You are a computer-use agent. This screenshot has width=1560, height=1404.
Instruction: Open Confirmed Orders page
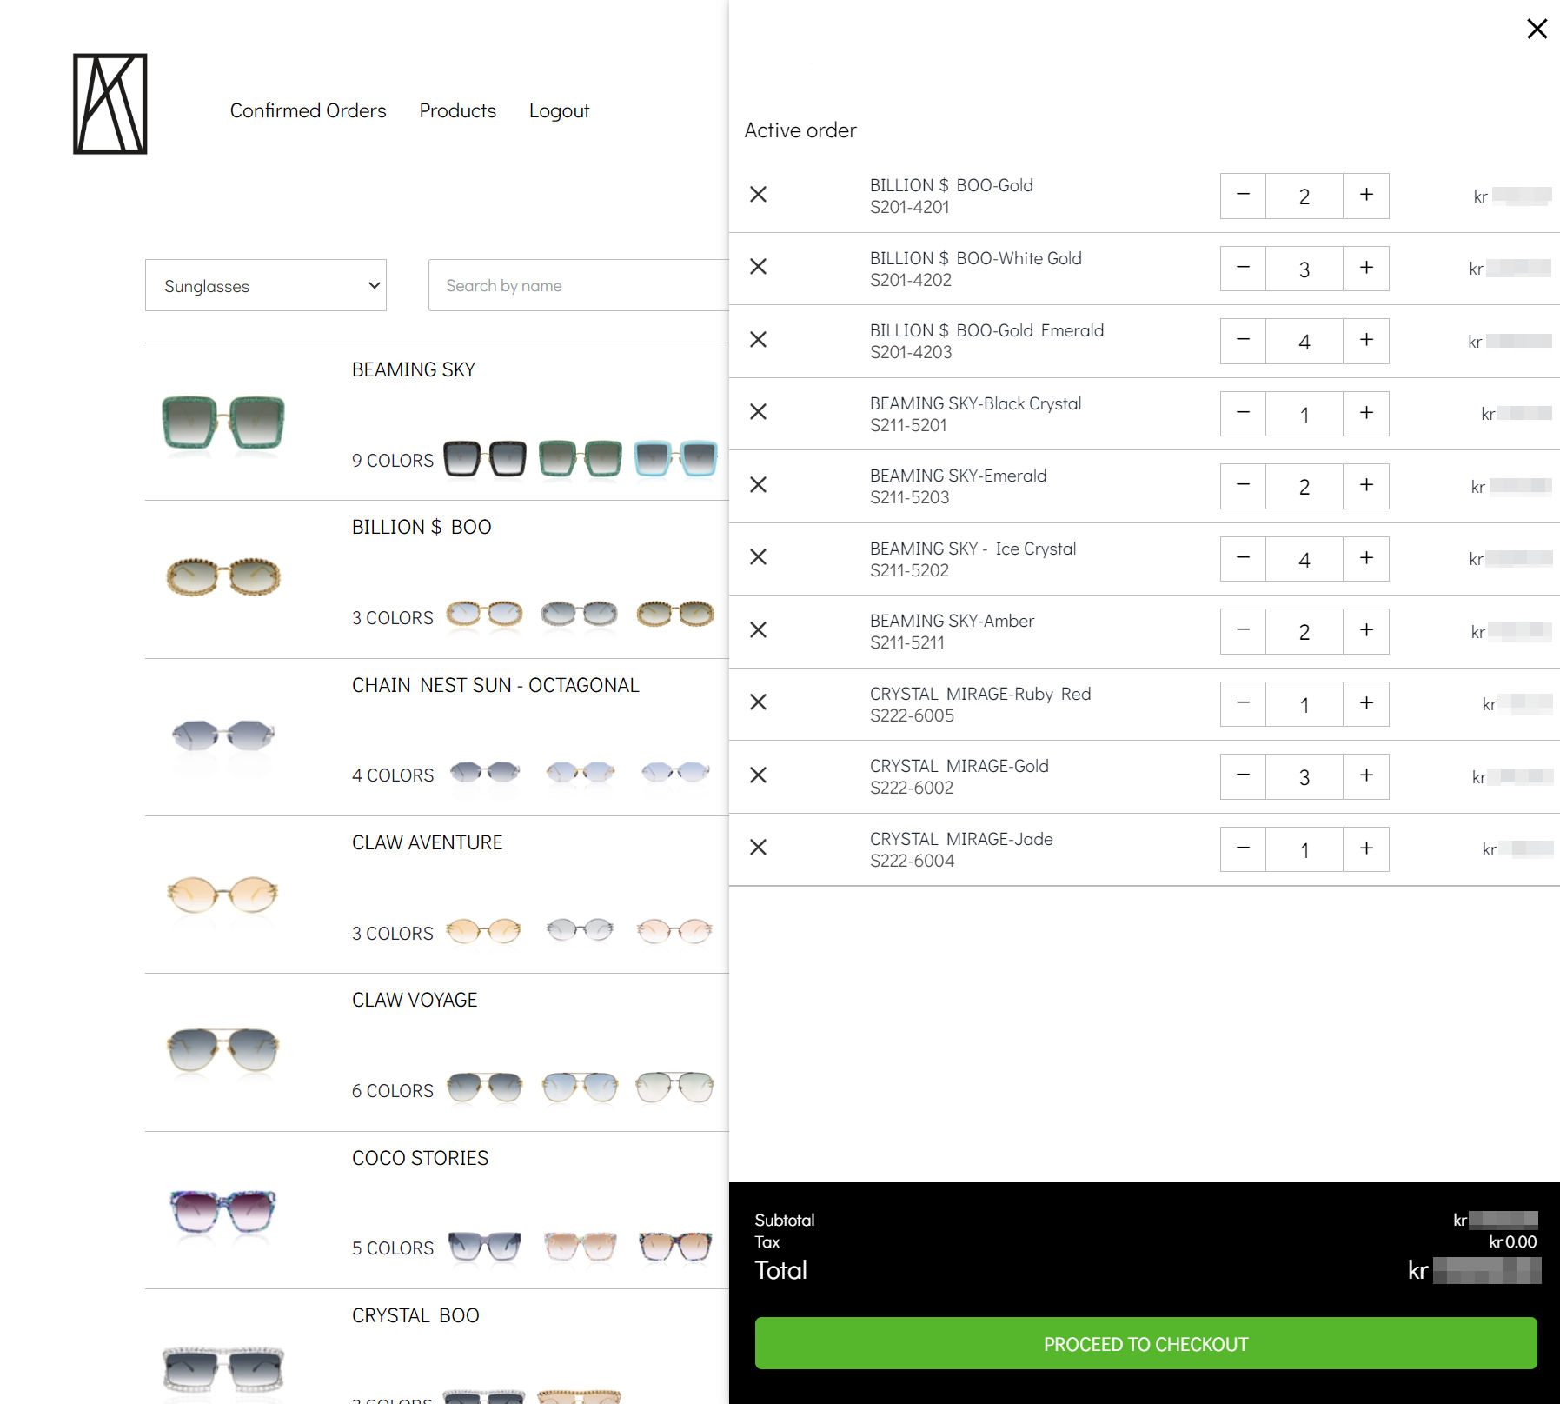[308, 110]
